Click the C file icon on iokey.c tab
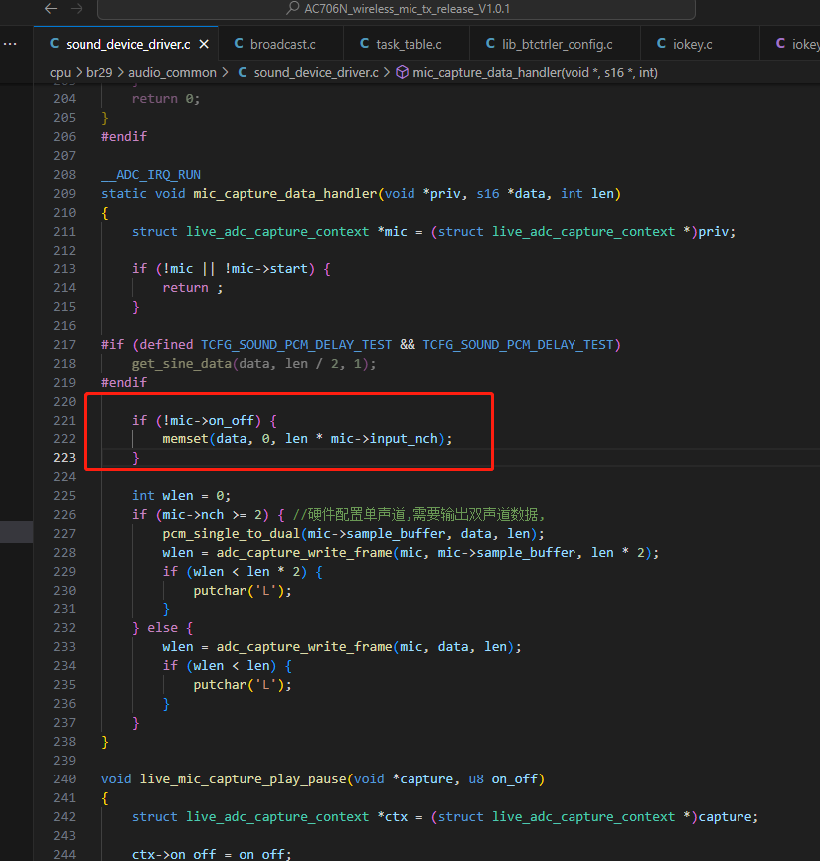Screen dimensions: 820x861 (x=661, y=44)
